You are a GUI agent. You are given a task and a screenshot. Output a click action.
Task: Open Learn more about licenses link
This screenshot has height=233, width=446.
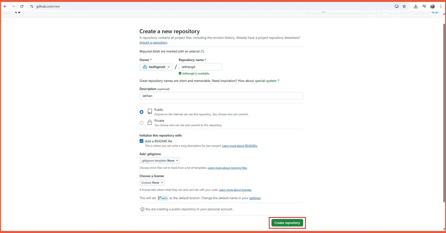[235, 190]
